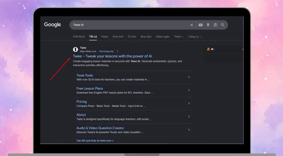
Task: Expand the 'Công cụ' dropdown
Action: (194, 37)
